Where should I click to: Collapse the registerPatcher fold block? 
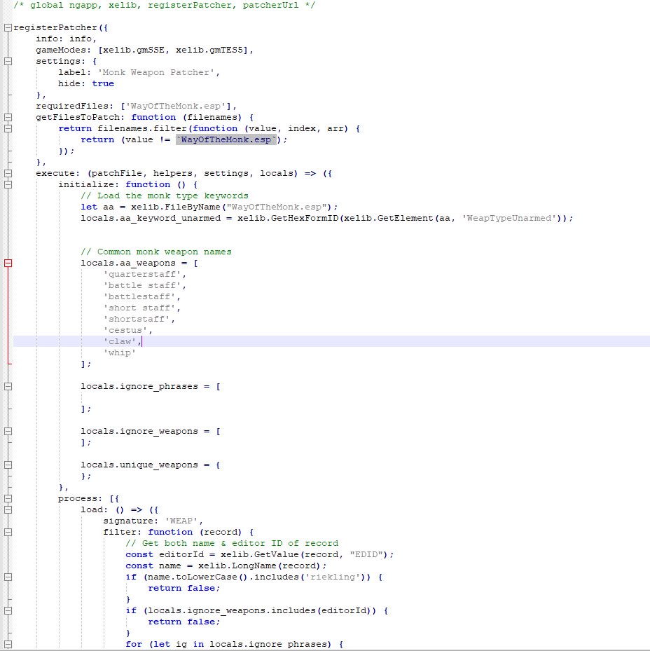pos(8,27)
